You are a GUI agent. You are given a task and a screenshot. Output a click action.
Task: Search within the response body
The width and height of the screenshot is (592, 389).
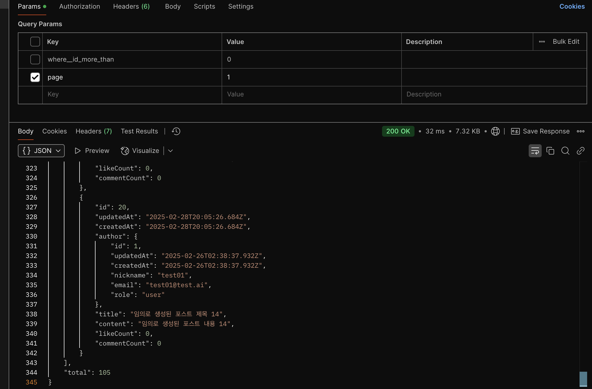[x=565, y=151]
